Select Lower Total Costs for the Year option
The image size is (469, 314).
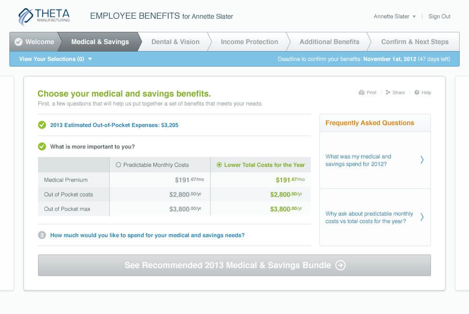click(x=219, y=165)
